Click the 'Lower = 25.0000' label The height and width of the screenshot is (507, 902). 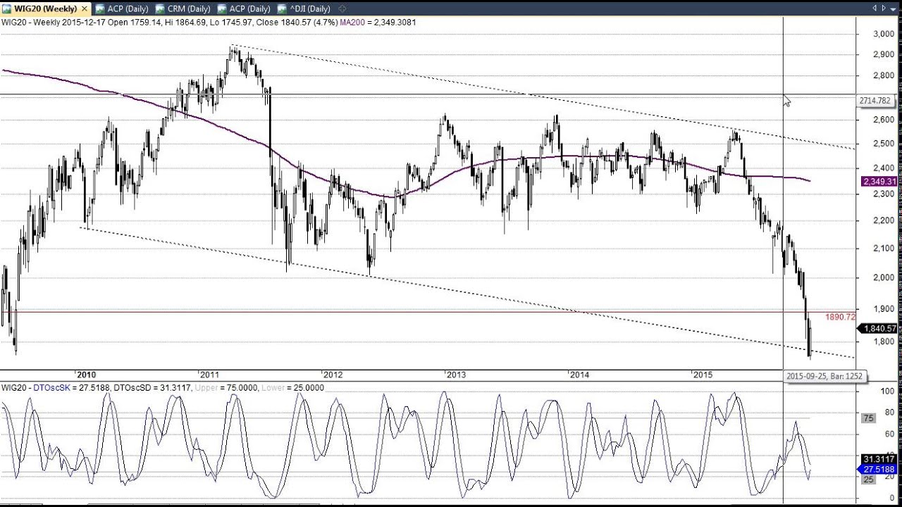pyautogui.click(x=292, y=388)
